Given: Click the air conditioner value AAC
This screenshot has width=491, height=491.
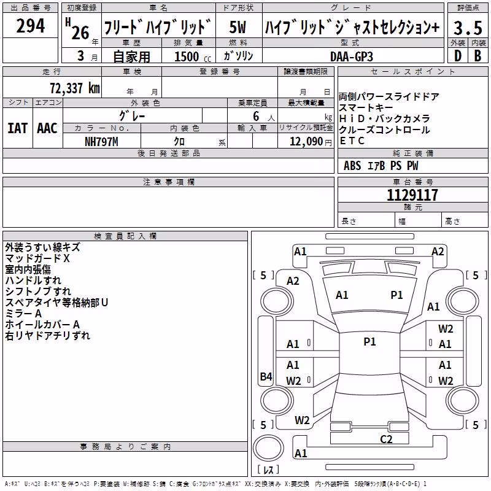Looking at the screenshot, I should [x=47, y=128].
